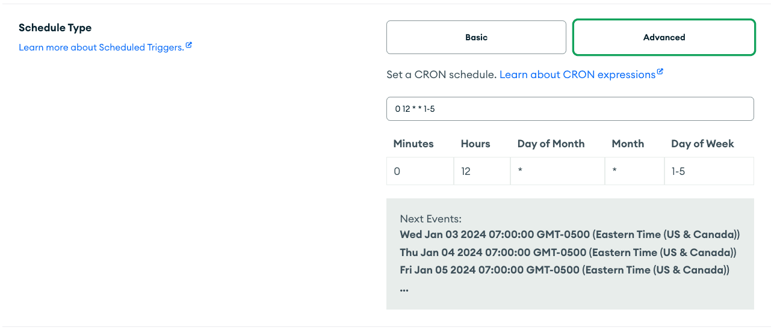
Task: Open Learn about CRON expressions link
Action: (577, 75)
